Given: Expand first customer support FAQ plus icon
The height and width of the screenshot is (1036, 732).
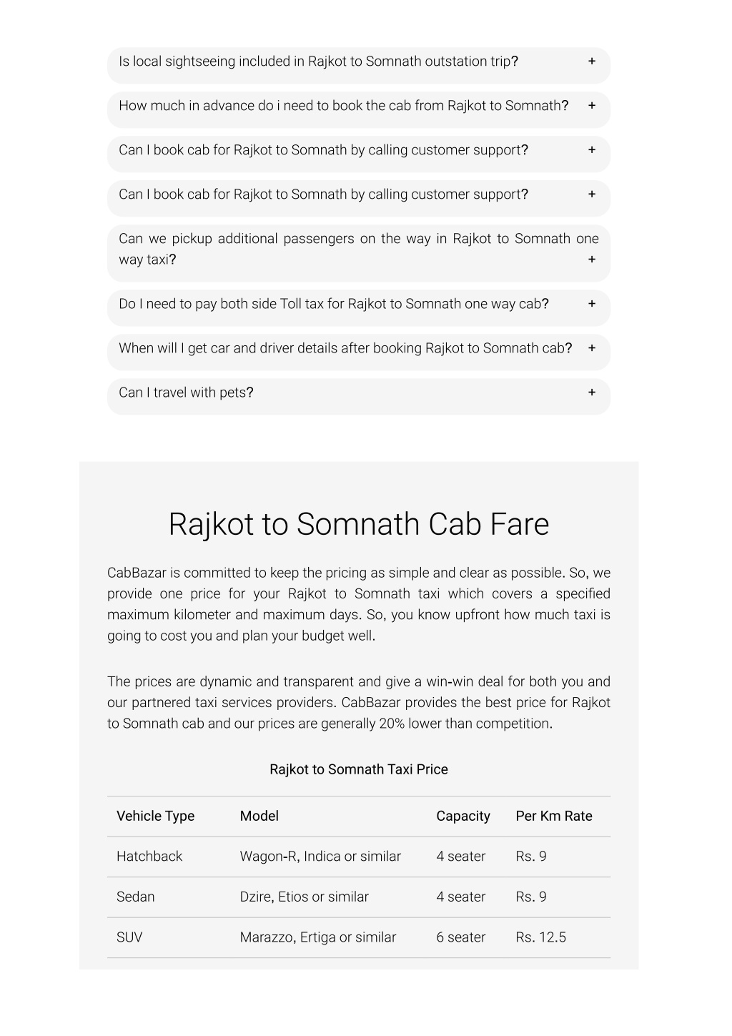Looking at the screenshot, I should (591, 150).
